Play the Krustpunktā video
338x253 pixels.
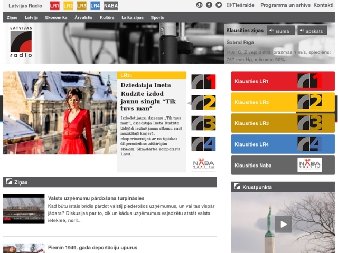click(283, 224)
